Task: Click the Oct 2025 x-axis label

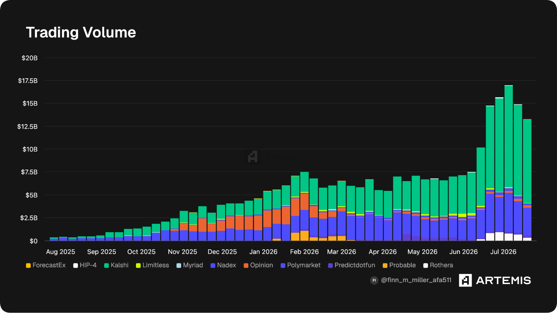Action: pyautogui.click(x=141, y=252)
